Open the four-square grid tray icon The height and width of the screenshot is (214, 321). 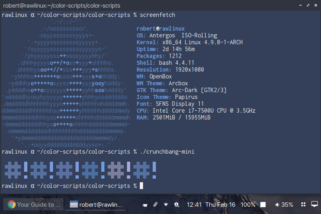point(303,204)
